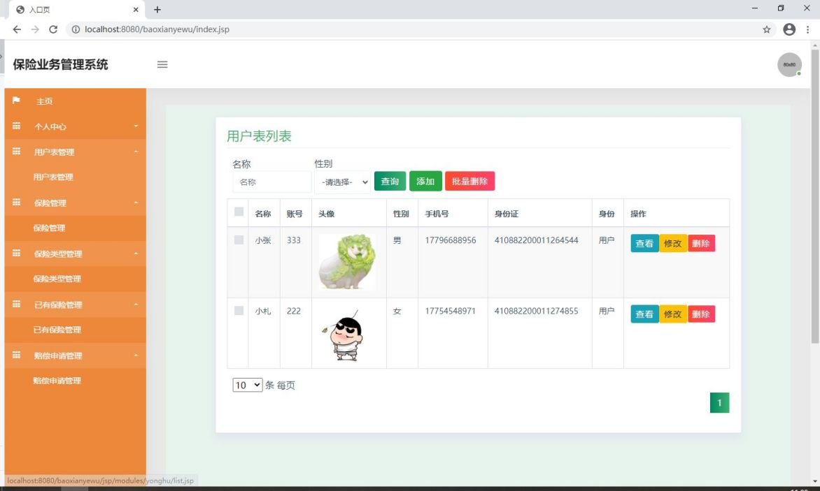Click the hamburger menu toggle icon
This screenshot has height=491, width=820.
pos(162,64)
